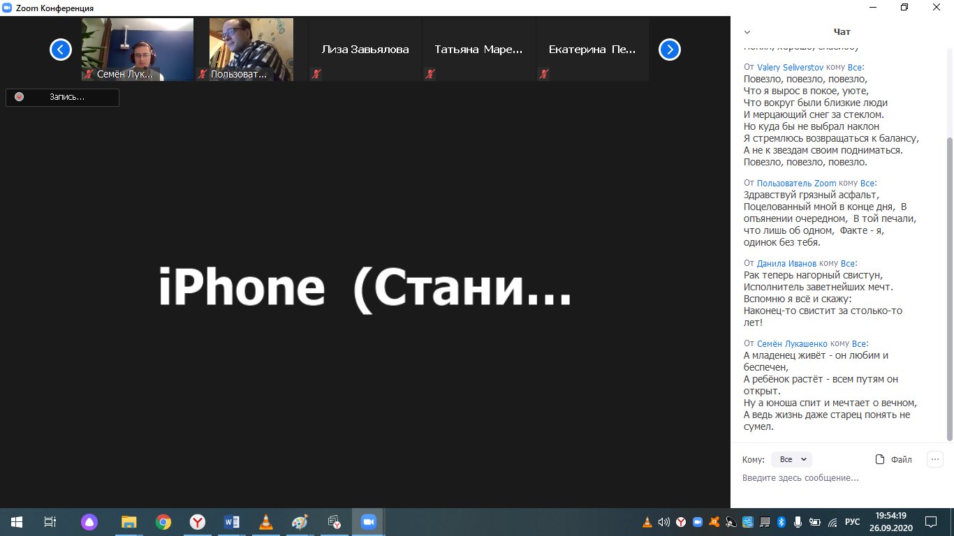Viewport: 954px width, 536px height.
Task: Open Windows notification center icon
Action: coord(931,522)
